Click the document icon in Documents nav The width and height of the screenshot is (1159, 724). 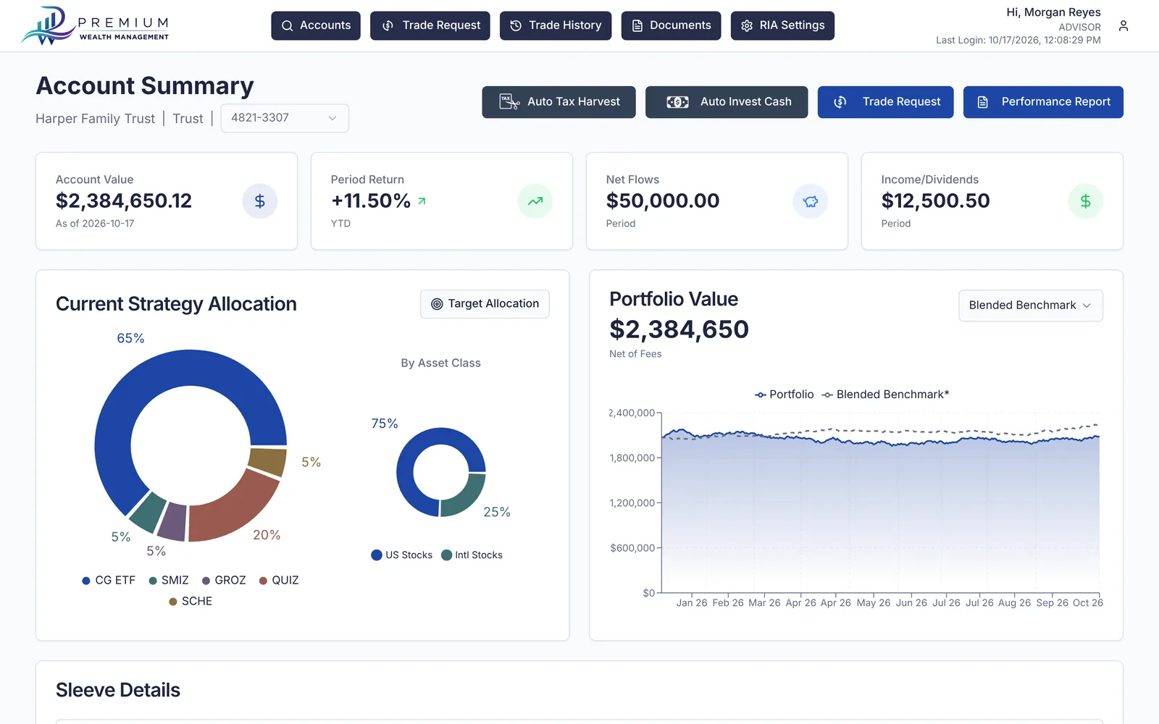637,25
